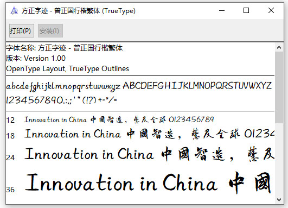Minimize the font preview window
The width and height of the screenshot is (288, 208).
click(222, 10)
